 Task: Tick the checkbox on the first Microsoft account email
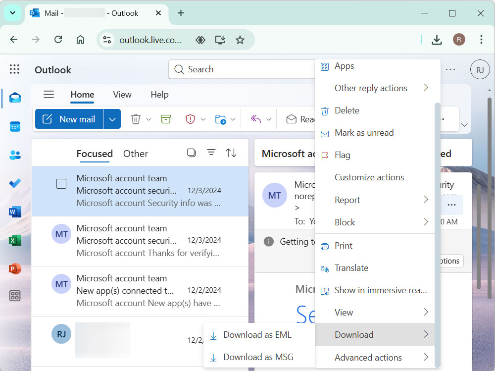point(61,183)
